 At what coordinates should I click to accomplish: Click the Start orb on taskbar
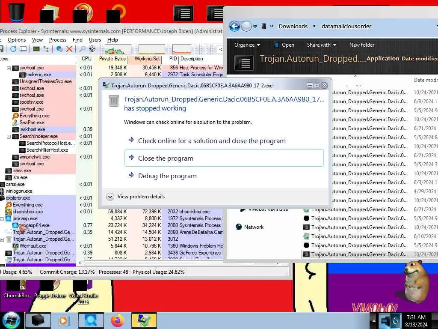click(x=11, y=320)
